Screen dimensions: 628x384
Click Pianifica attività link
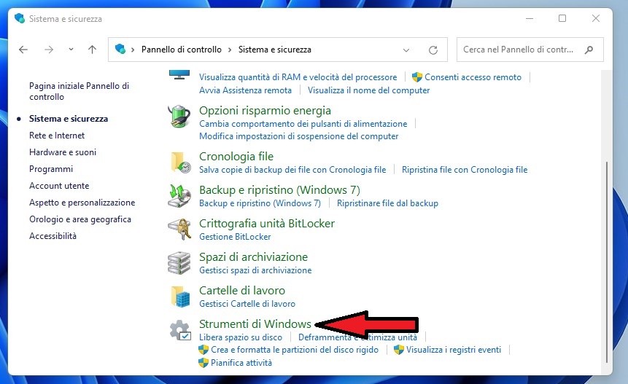[241, 363]
